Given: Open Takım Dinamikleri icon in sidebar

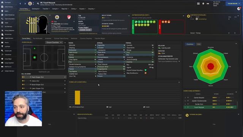Looking at the screenshot, I should point(2,19).
